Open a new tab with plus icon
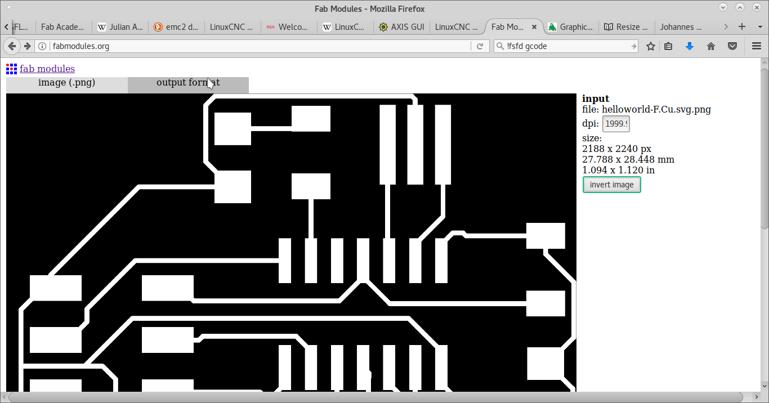The width and height of the screenshot is (769, 403). [x=742, y=26]
